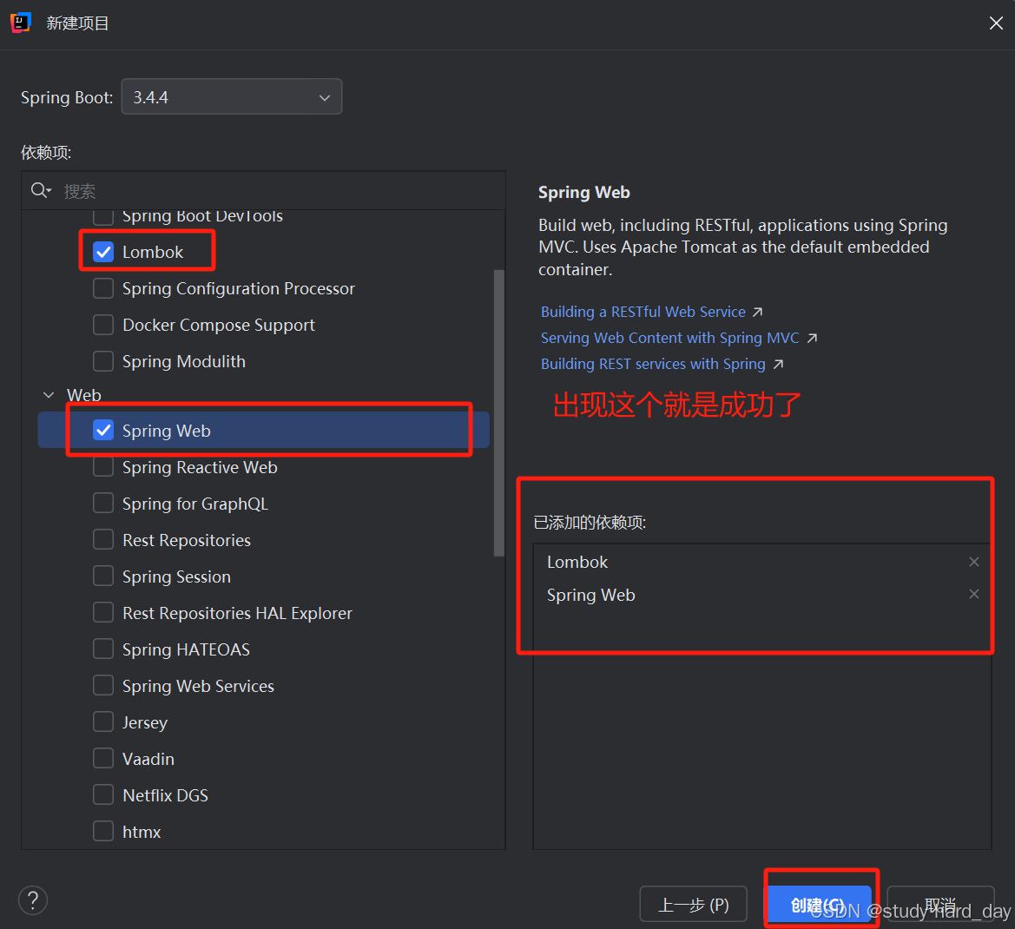Enable the Spring Session dependency
Viewport: 1015px width, 929px height.
(x=103, y=577)
